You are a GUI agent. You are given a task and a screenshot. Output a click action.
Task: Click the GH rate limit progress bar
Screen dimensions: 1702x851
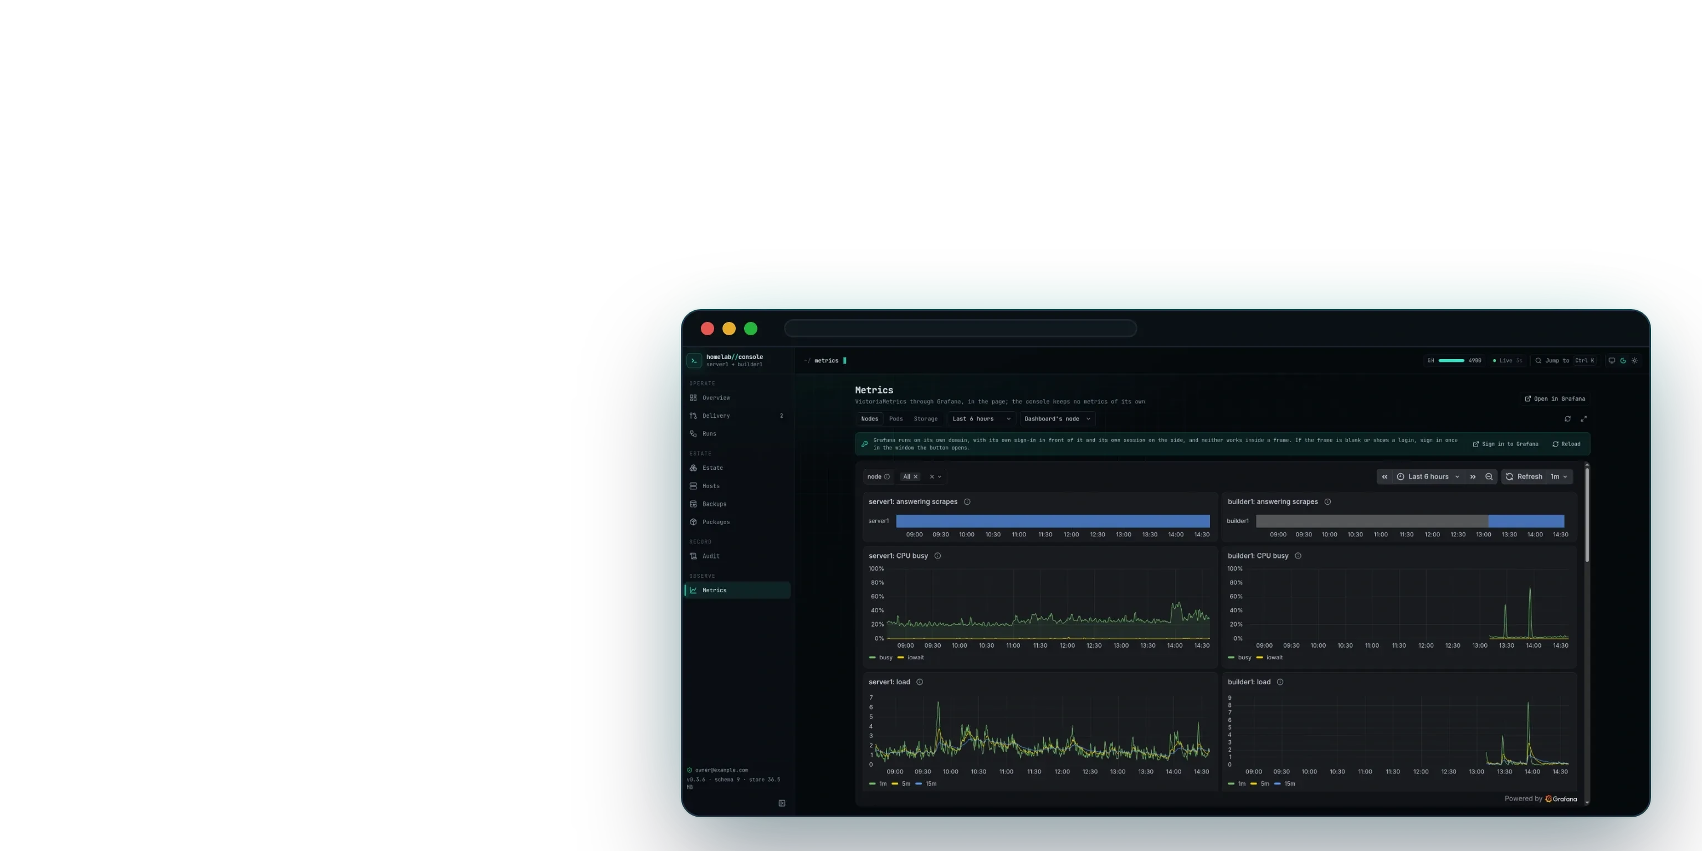coord(1452,361)
